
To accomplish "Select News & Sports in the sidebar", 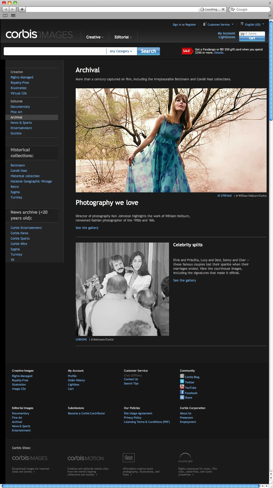I will coord(21,123).
